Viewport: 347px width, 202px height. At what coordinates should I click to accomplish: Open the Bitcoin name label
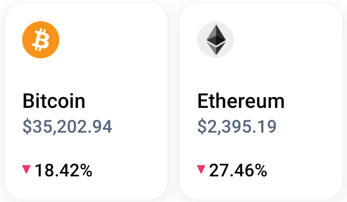click(54, 101)
